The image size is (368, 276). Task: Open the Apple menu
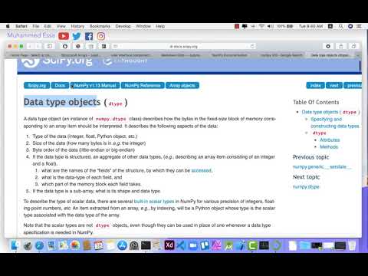click(8, 26)
